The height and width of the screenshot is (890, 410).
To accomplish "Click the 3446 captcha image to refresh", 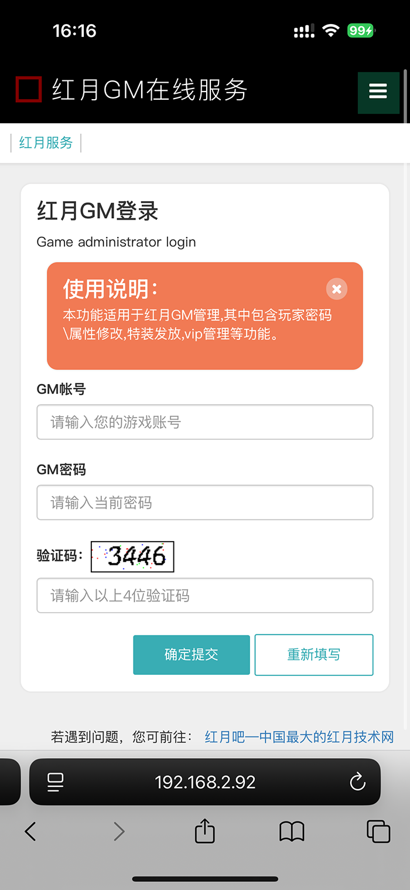I will (132, 556).
